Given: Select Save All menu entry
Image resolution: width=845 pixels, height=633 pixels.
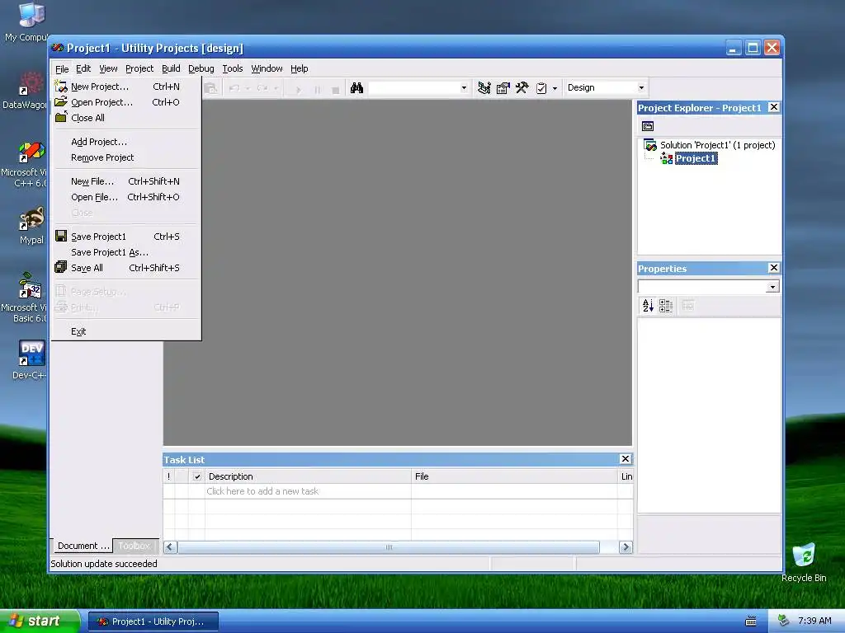Looking at the screenshot, I should 126,268.
